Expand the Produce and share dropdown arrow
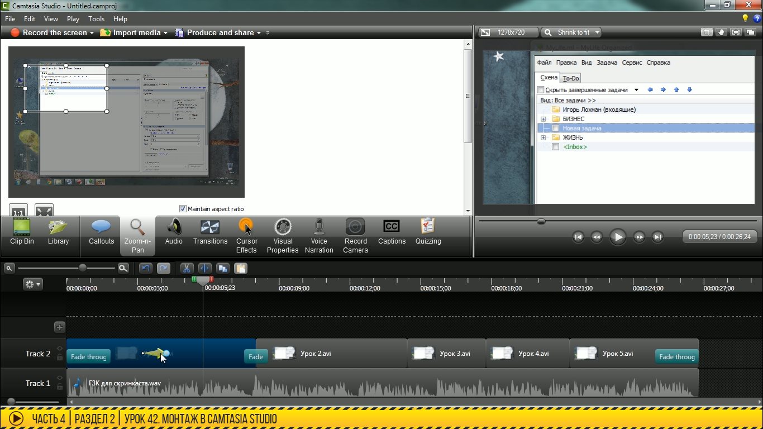Screen dimensions: 763x429 pyautogui.click(x=259, y=33)
